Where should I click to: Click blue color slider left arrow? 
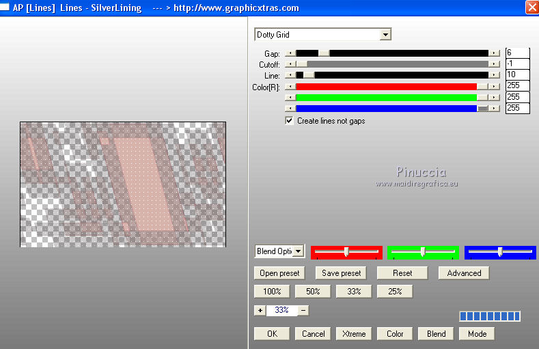click(290, 109)
